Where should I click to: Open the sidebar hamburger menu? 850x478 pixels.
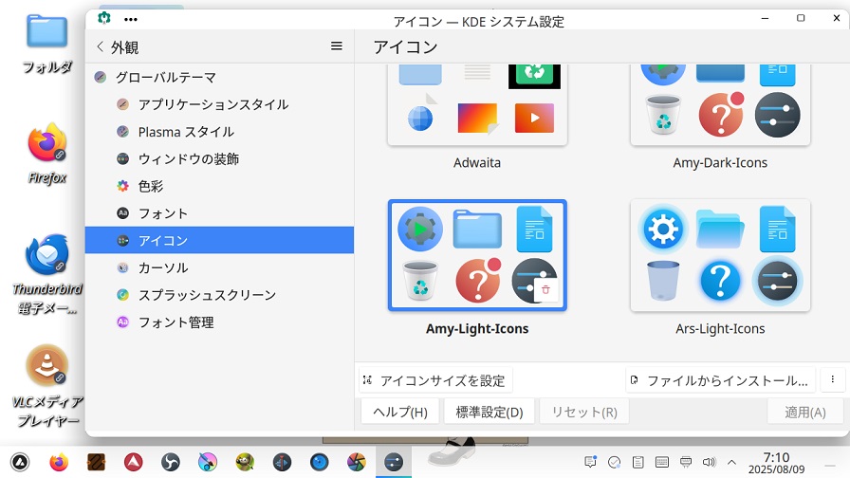pyautogui.click(x=336, y=46)
